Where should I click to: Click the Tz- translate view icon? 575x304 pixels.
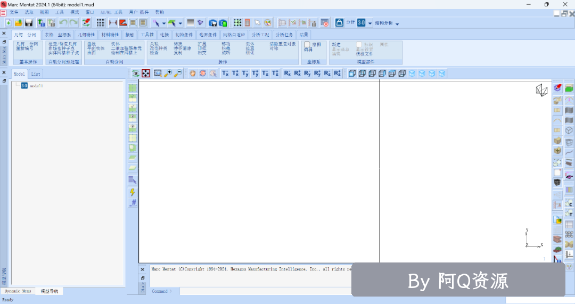point(265,73)
